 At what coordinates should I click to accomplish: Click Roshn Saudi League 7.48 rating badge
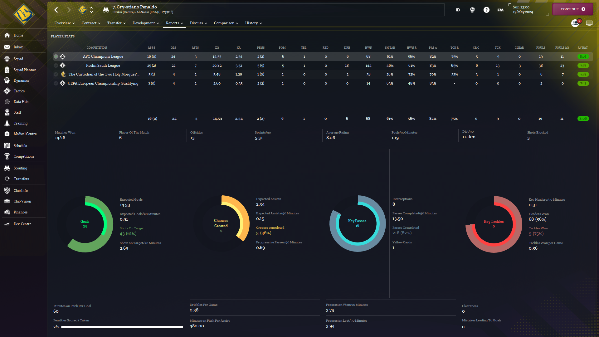(583, 66)
